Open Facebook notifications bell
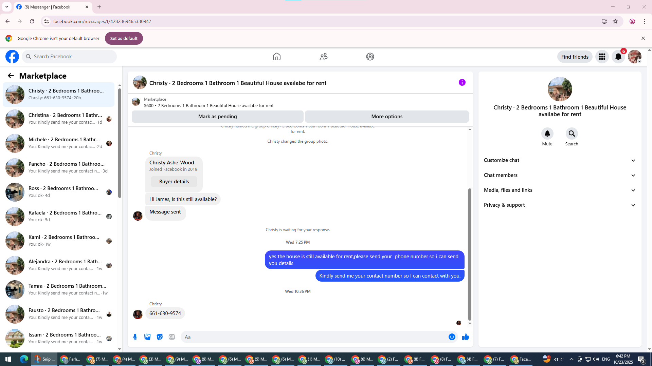 618,57
